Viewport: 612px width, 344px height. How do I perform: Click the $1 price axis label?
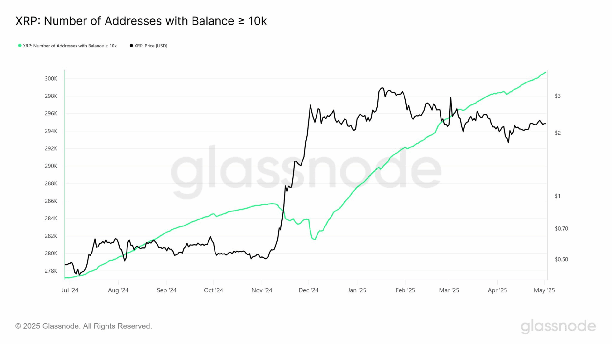click(557, 196)
